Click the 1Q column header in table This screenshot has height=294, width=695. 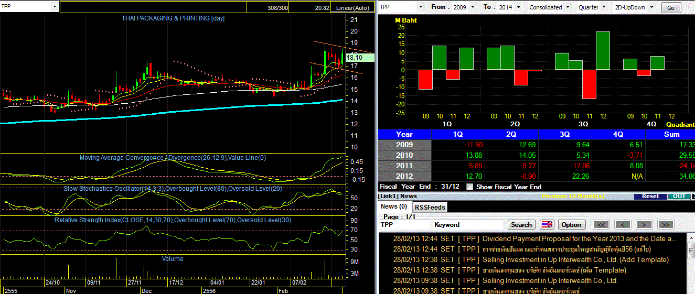pyautogui.click(x=458, y=134)
